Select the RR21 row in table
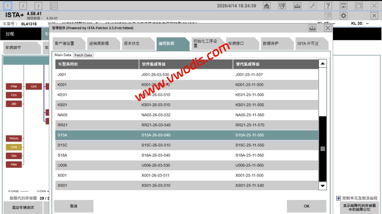Viewport: 382px width, 214px height. click(x=187, y=125)
